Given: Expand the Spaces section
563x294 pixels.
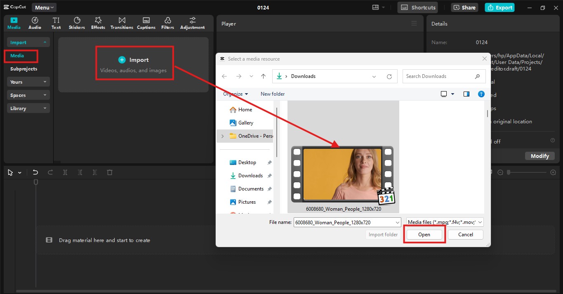Looking at the screenshot, I should [28, 95].
